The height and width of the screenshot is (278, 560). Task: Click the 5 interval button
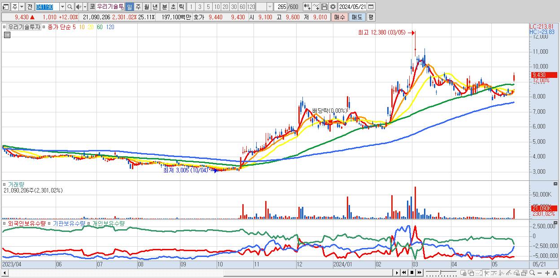pos(208,7)
